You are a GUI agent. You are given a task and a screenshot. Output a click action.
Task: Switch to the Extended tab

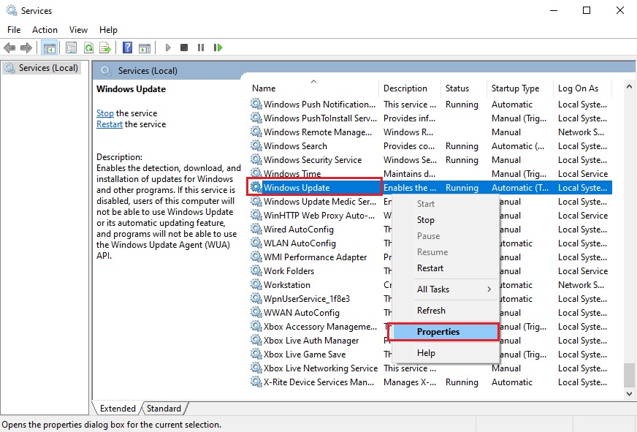click(x=118, y=409)
